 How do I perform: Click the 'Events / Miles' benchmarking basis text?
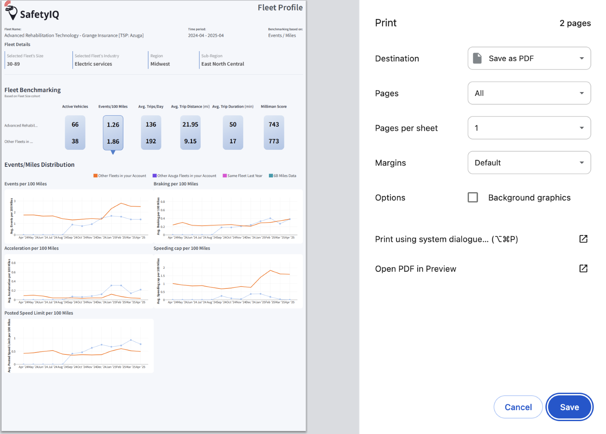[282, 36]
